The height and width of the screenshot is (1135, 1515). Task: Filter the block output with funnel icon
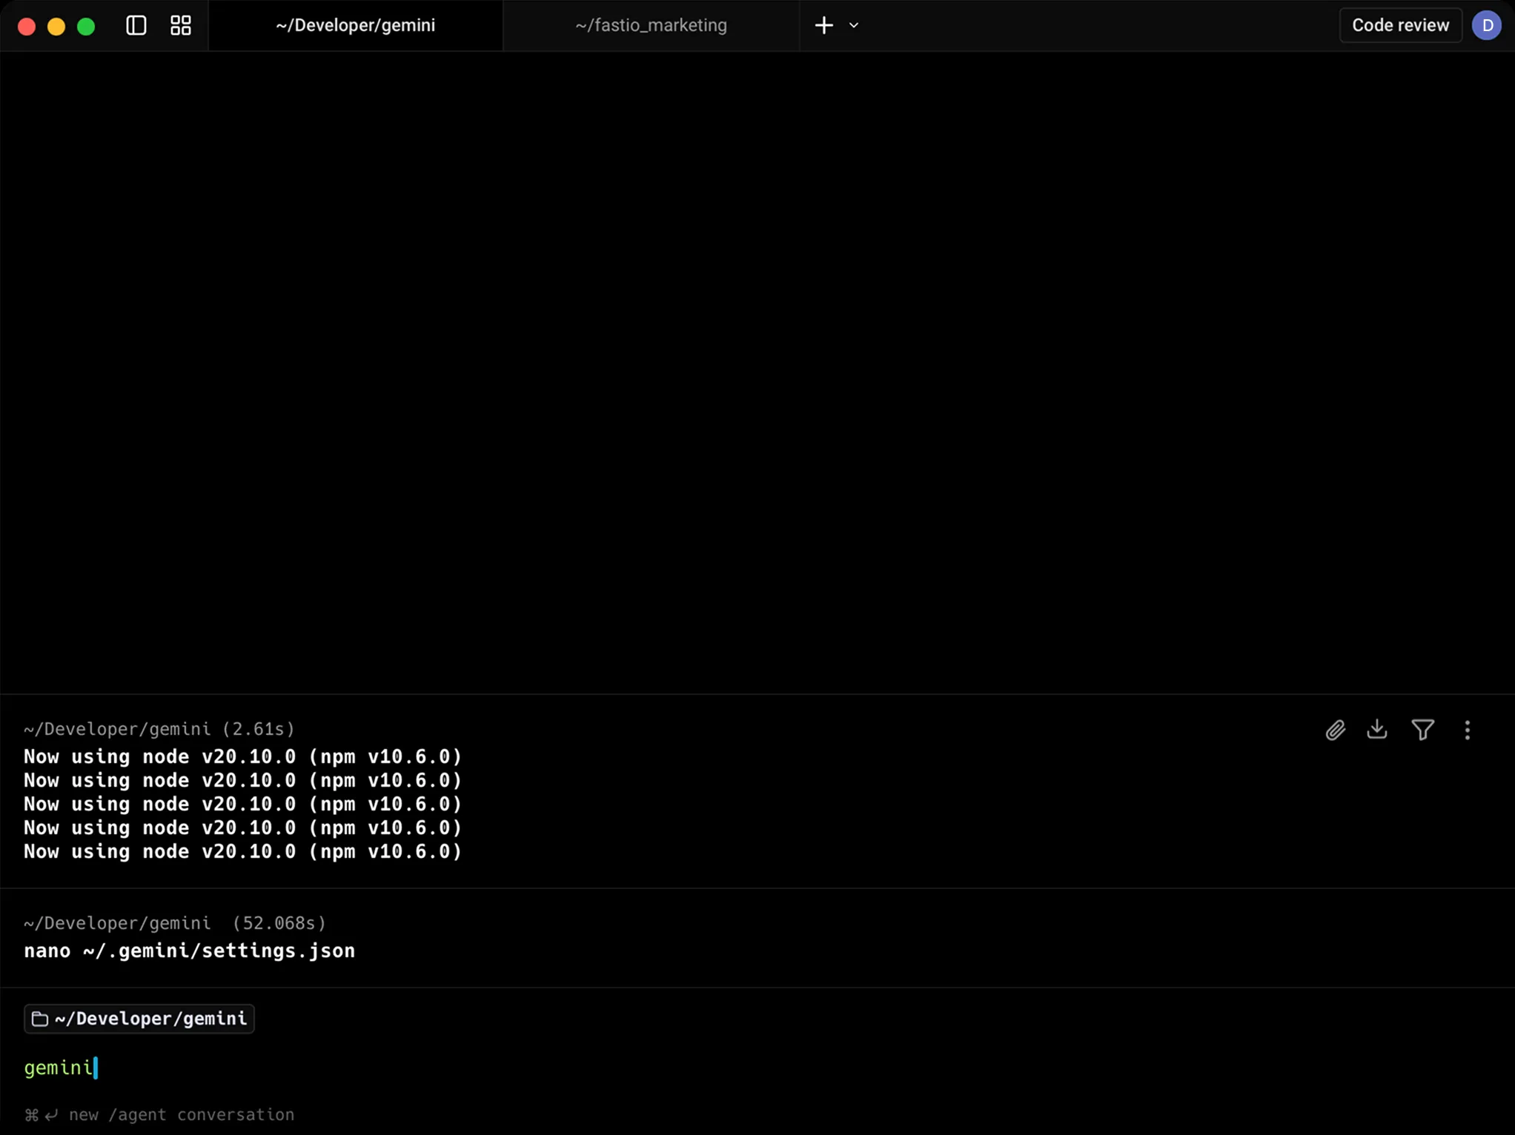pos(1422,730)
